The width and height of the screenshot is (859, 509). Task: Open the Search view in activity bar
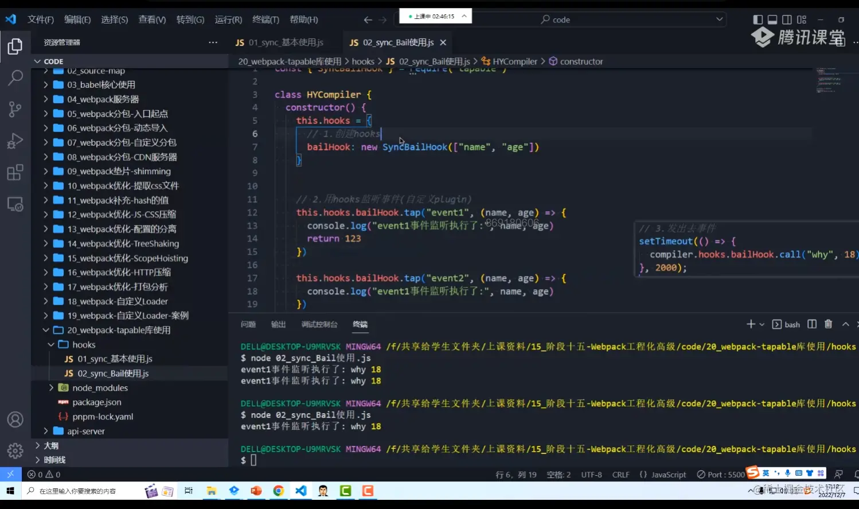coord(15,77)
